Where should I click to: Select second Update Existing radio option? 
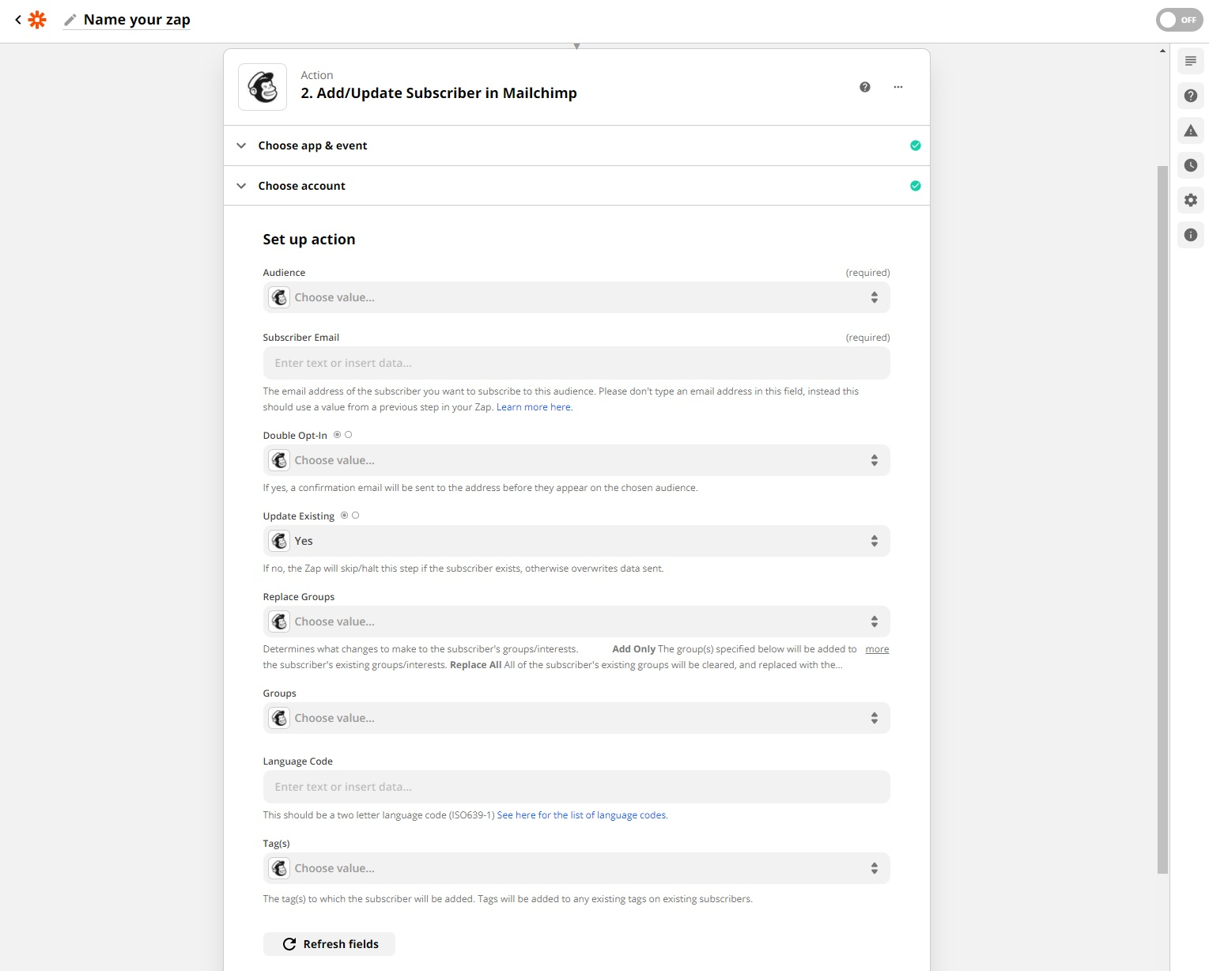click(x=356, y=516)
